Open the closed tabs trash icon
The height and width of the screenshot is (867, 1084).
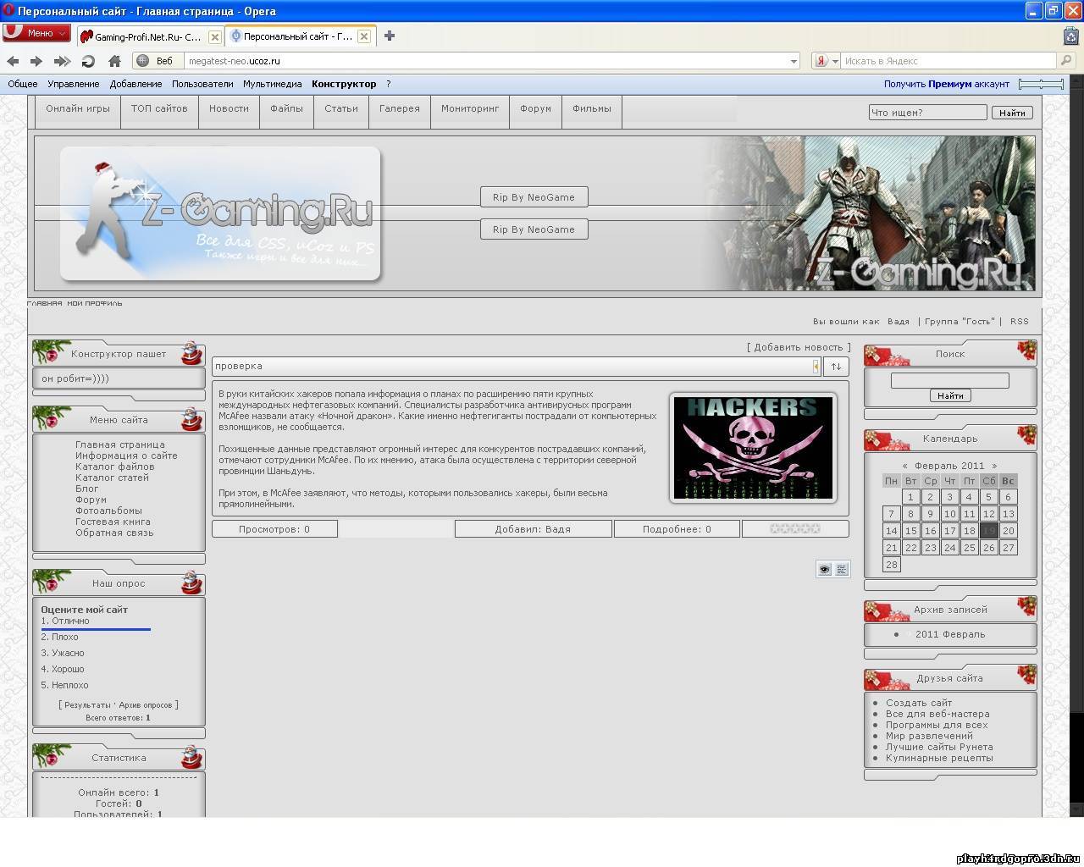click(1071, 36)
